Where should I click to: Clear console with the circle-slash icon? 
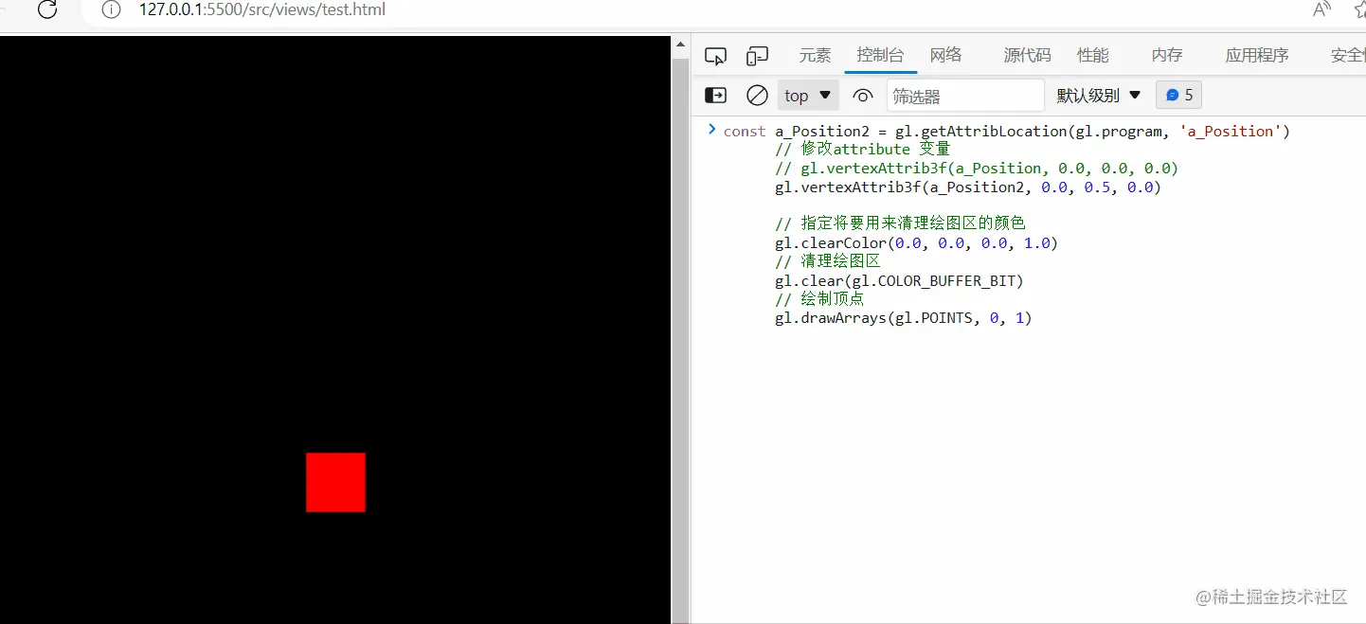[x=757, y=95]
